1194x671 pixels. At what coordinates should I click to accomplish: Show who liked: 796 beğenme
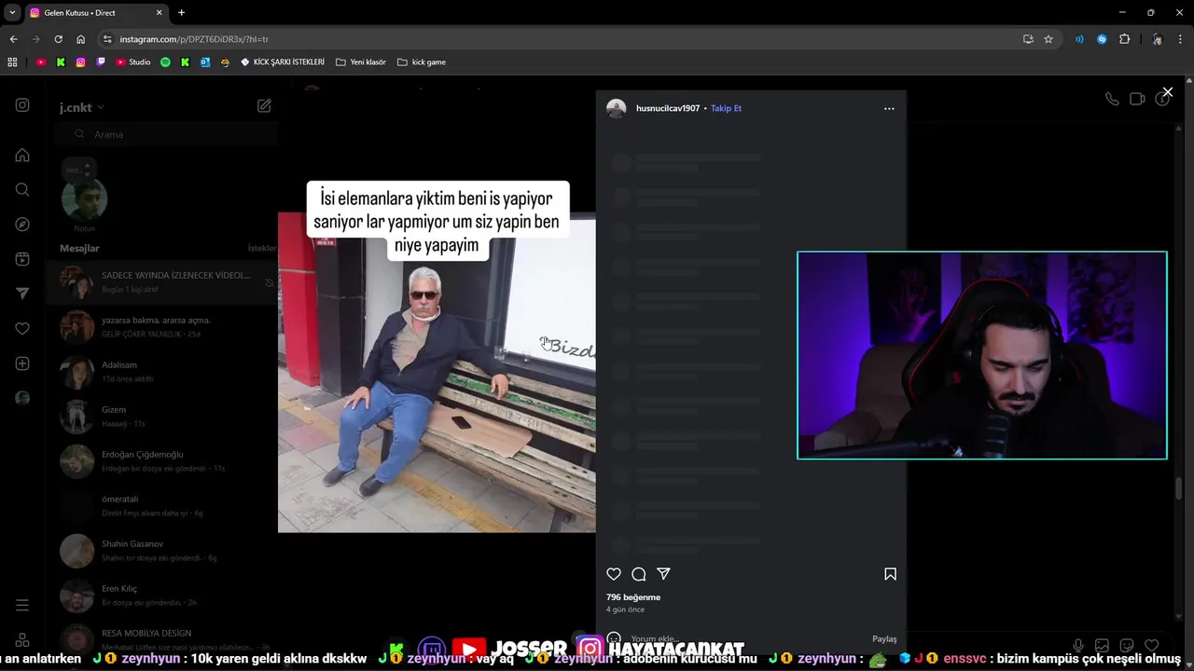[x=633, y=597]
